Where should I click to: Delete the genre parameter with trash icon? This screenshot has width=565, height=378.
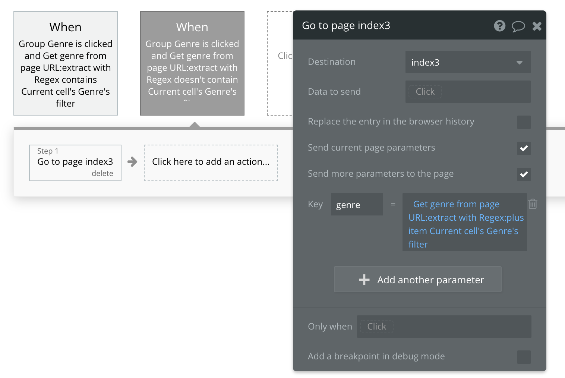click(x=533, y=204)
